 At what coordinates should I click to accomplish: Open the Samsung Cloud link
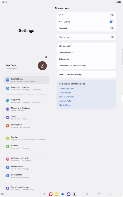66,89
